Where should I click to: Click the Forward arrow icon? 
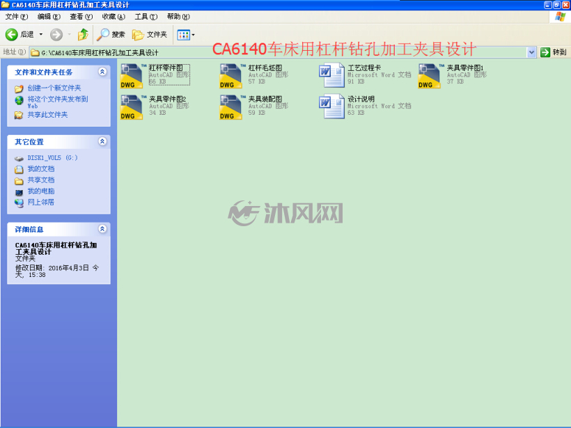point(56,35)
